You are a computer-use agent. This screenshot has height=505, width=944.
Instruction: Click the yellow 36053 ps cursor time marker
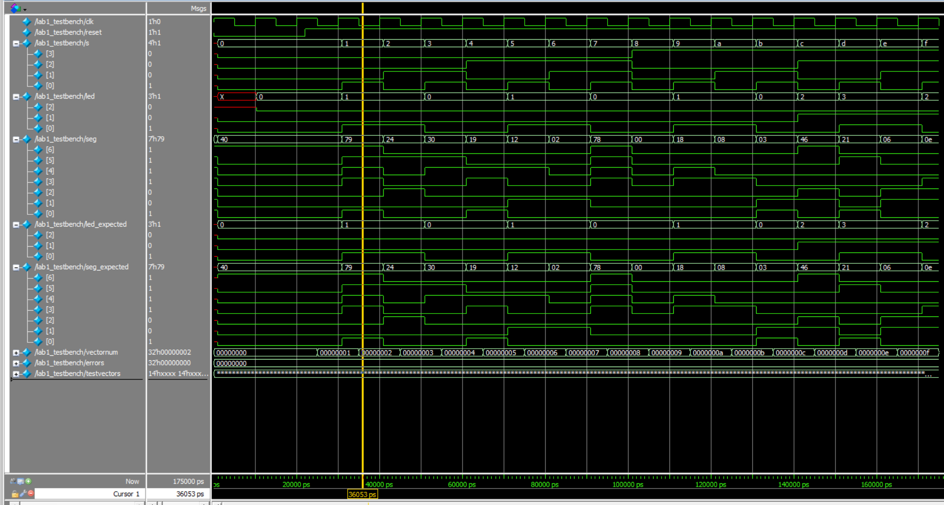coord(362,495)
